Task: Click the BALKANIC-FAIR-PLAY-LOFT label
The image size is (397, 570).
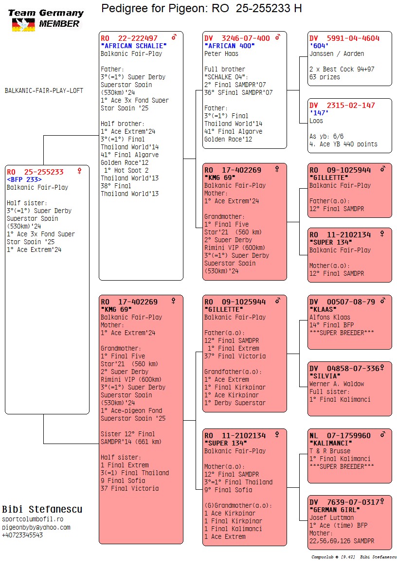Action: (44, 90)
